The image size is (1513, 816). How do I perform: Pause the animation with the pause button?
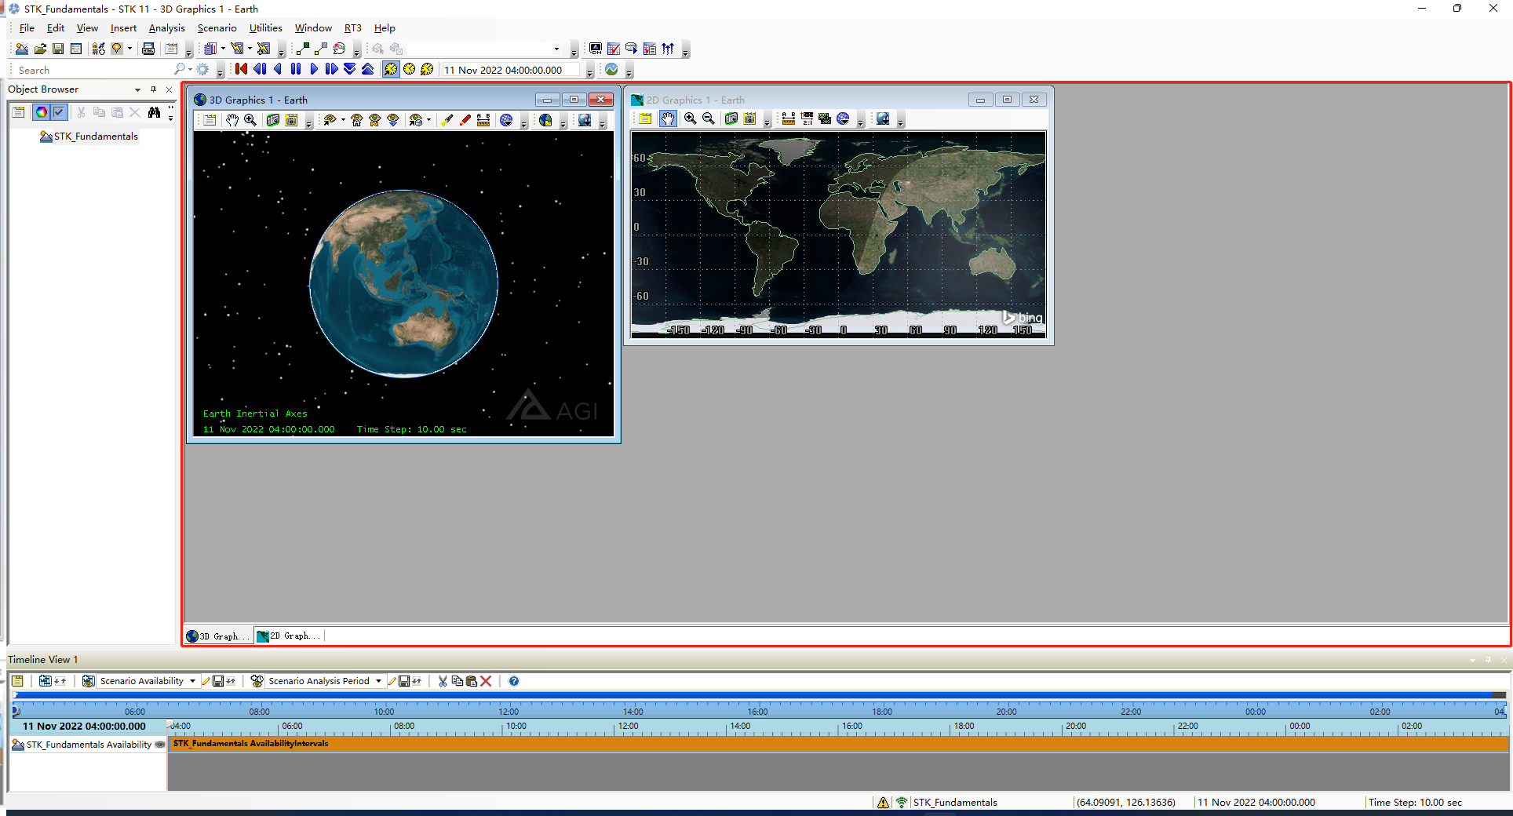296,69
